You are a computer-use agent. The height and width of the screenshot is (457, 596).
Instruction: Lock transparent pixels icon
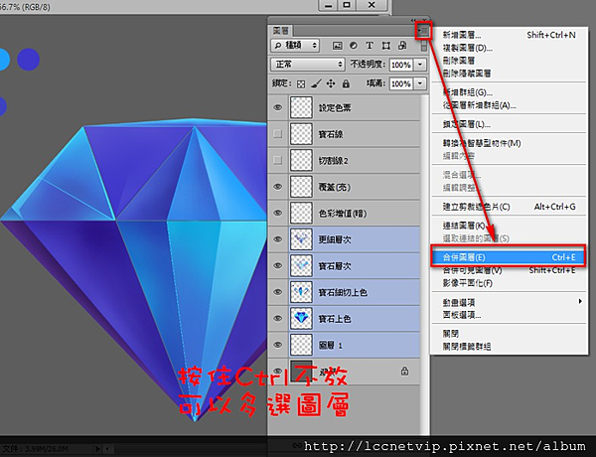click(x=301, y=84)
